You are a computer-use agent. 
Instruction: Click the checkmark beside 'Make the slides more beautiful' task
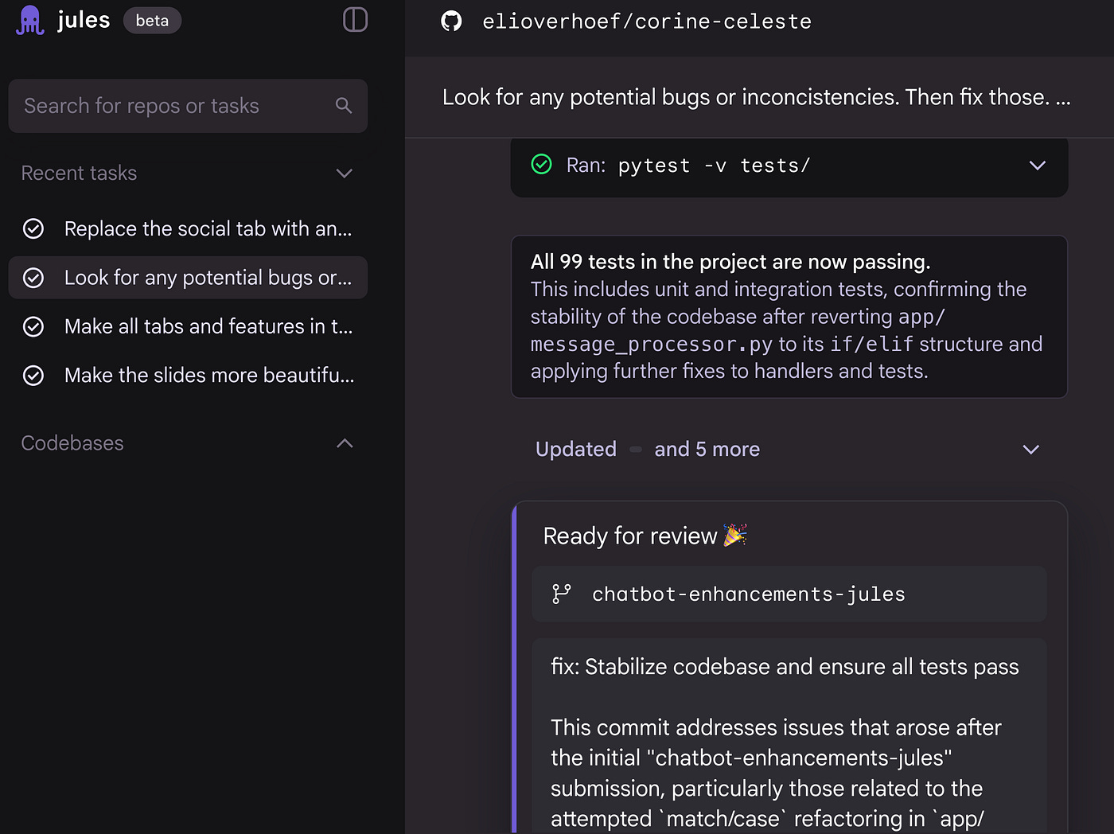point(33,375)
